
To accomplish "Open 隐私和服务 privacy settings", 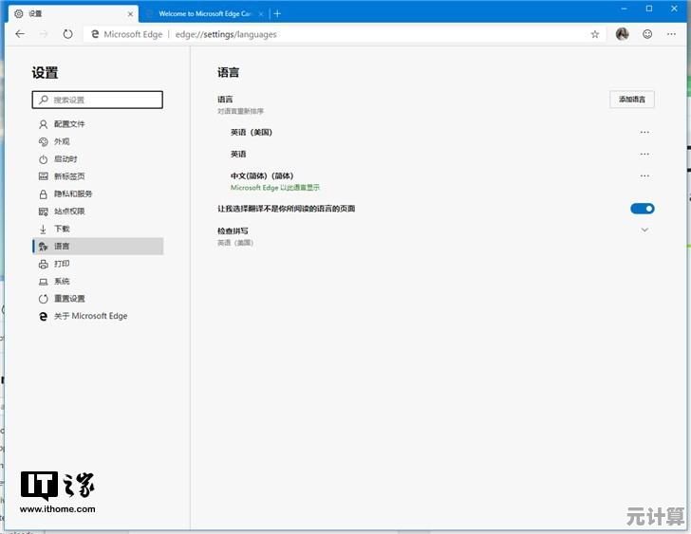I will 98,193.
